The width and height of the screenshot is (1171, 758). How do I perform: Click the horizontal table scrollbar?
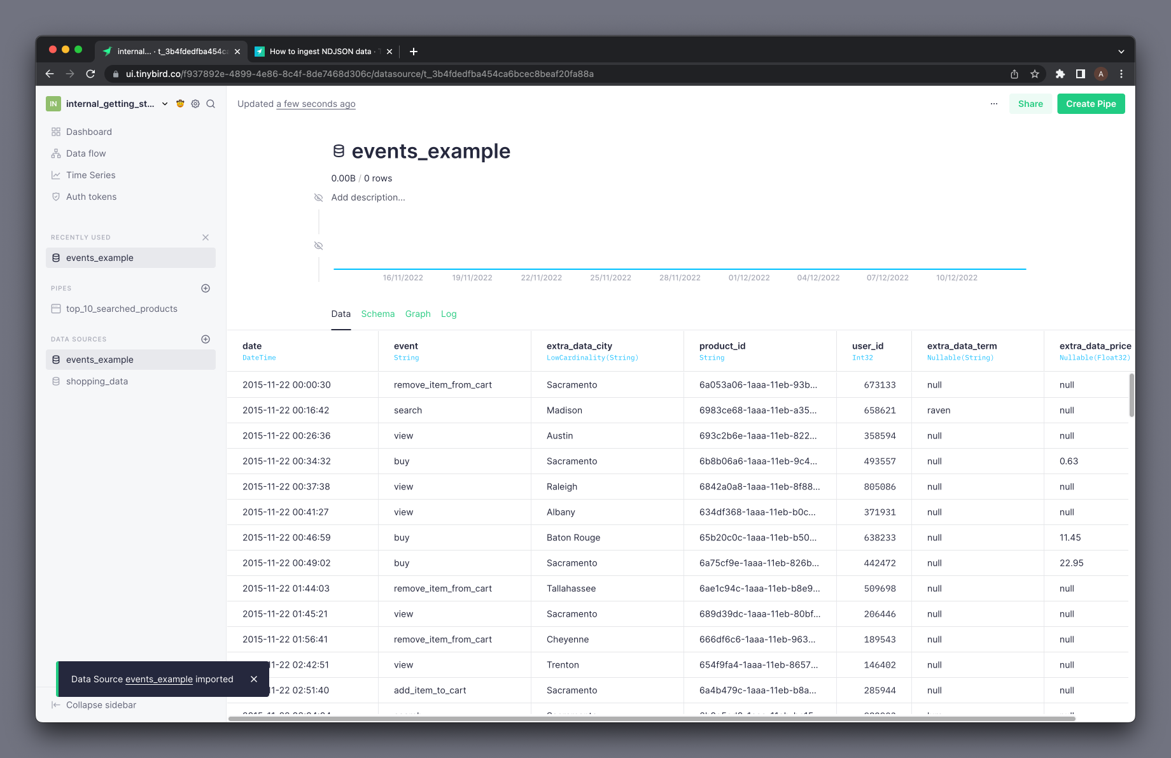coord(652,719)
